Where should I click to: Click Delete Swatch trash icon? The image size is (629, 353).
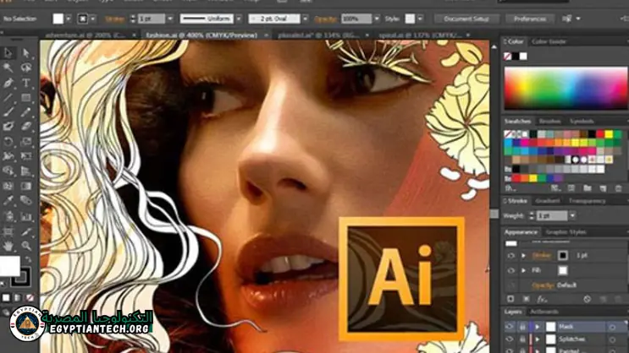pyautogui.click(x=618, y=188)
